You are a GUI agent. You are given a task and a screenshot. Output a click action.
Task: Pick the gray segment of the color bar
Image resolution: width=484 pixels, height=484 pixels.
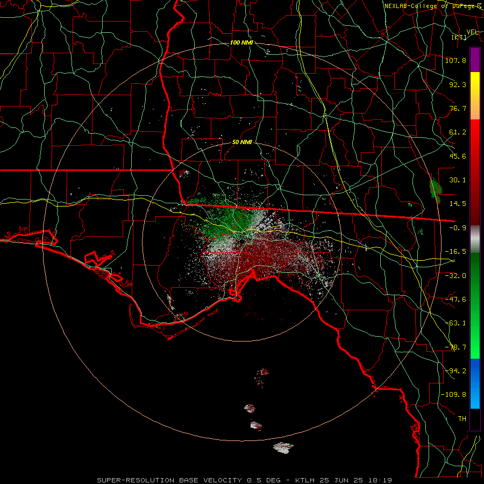coord(475,239)
